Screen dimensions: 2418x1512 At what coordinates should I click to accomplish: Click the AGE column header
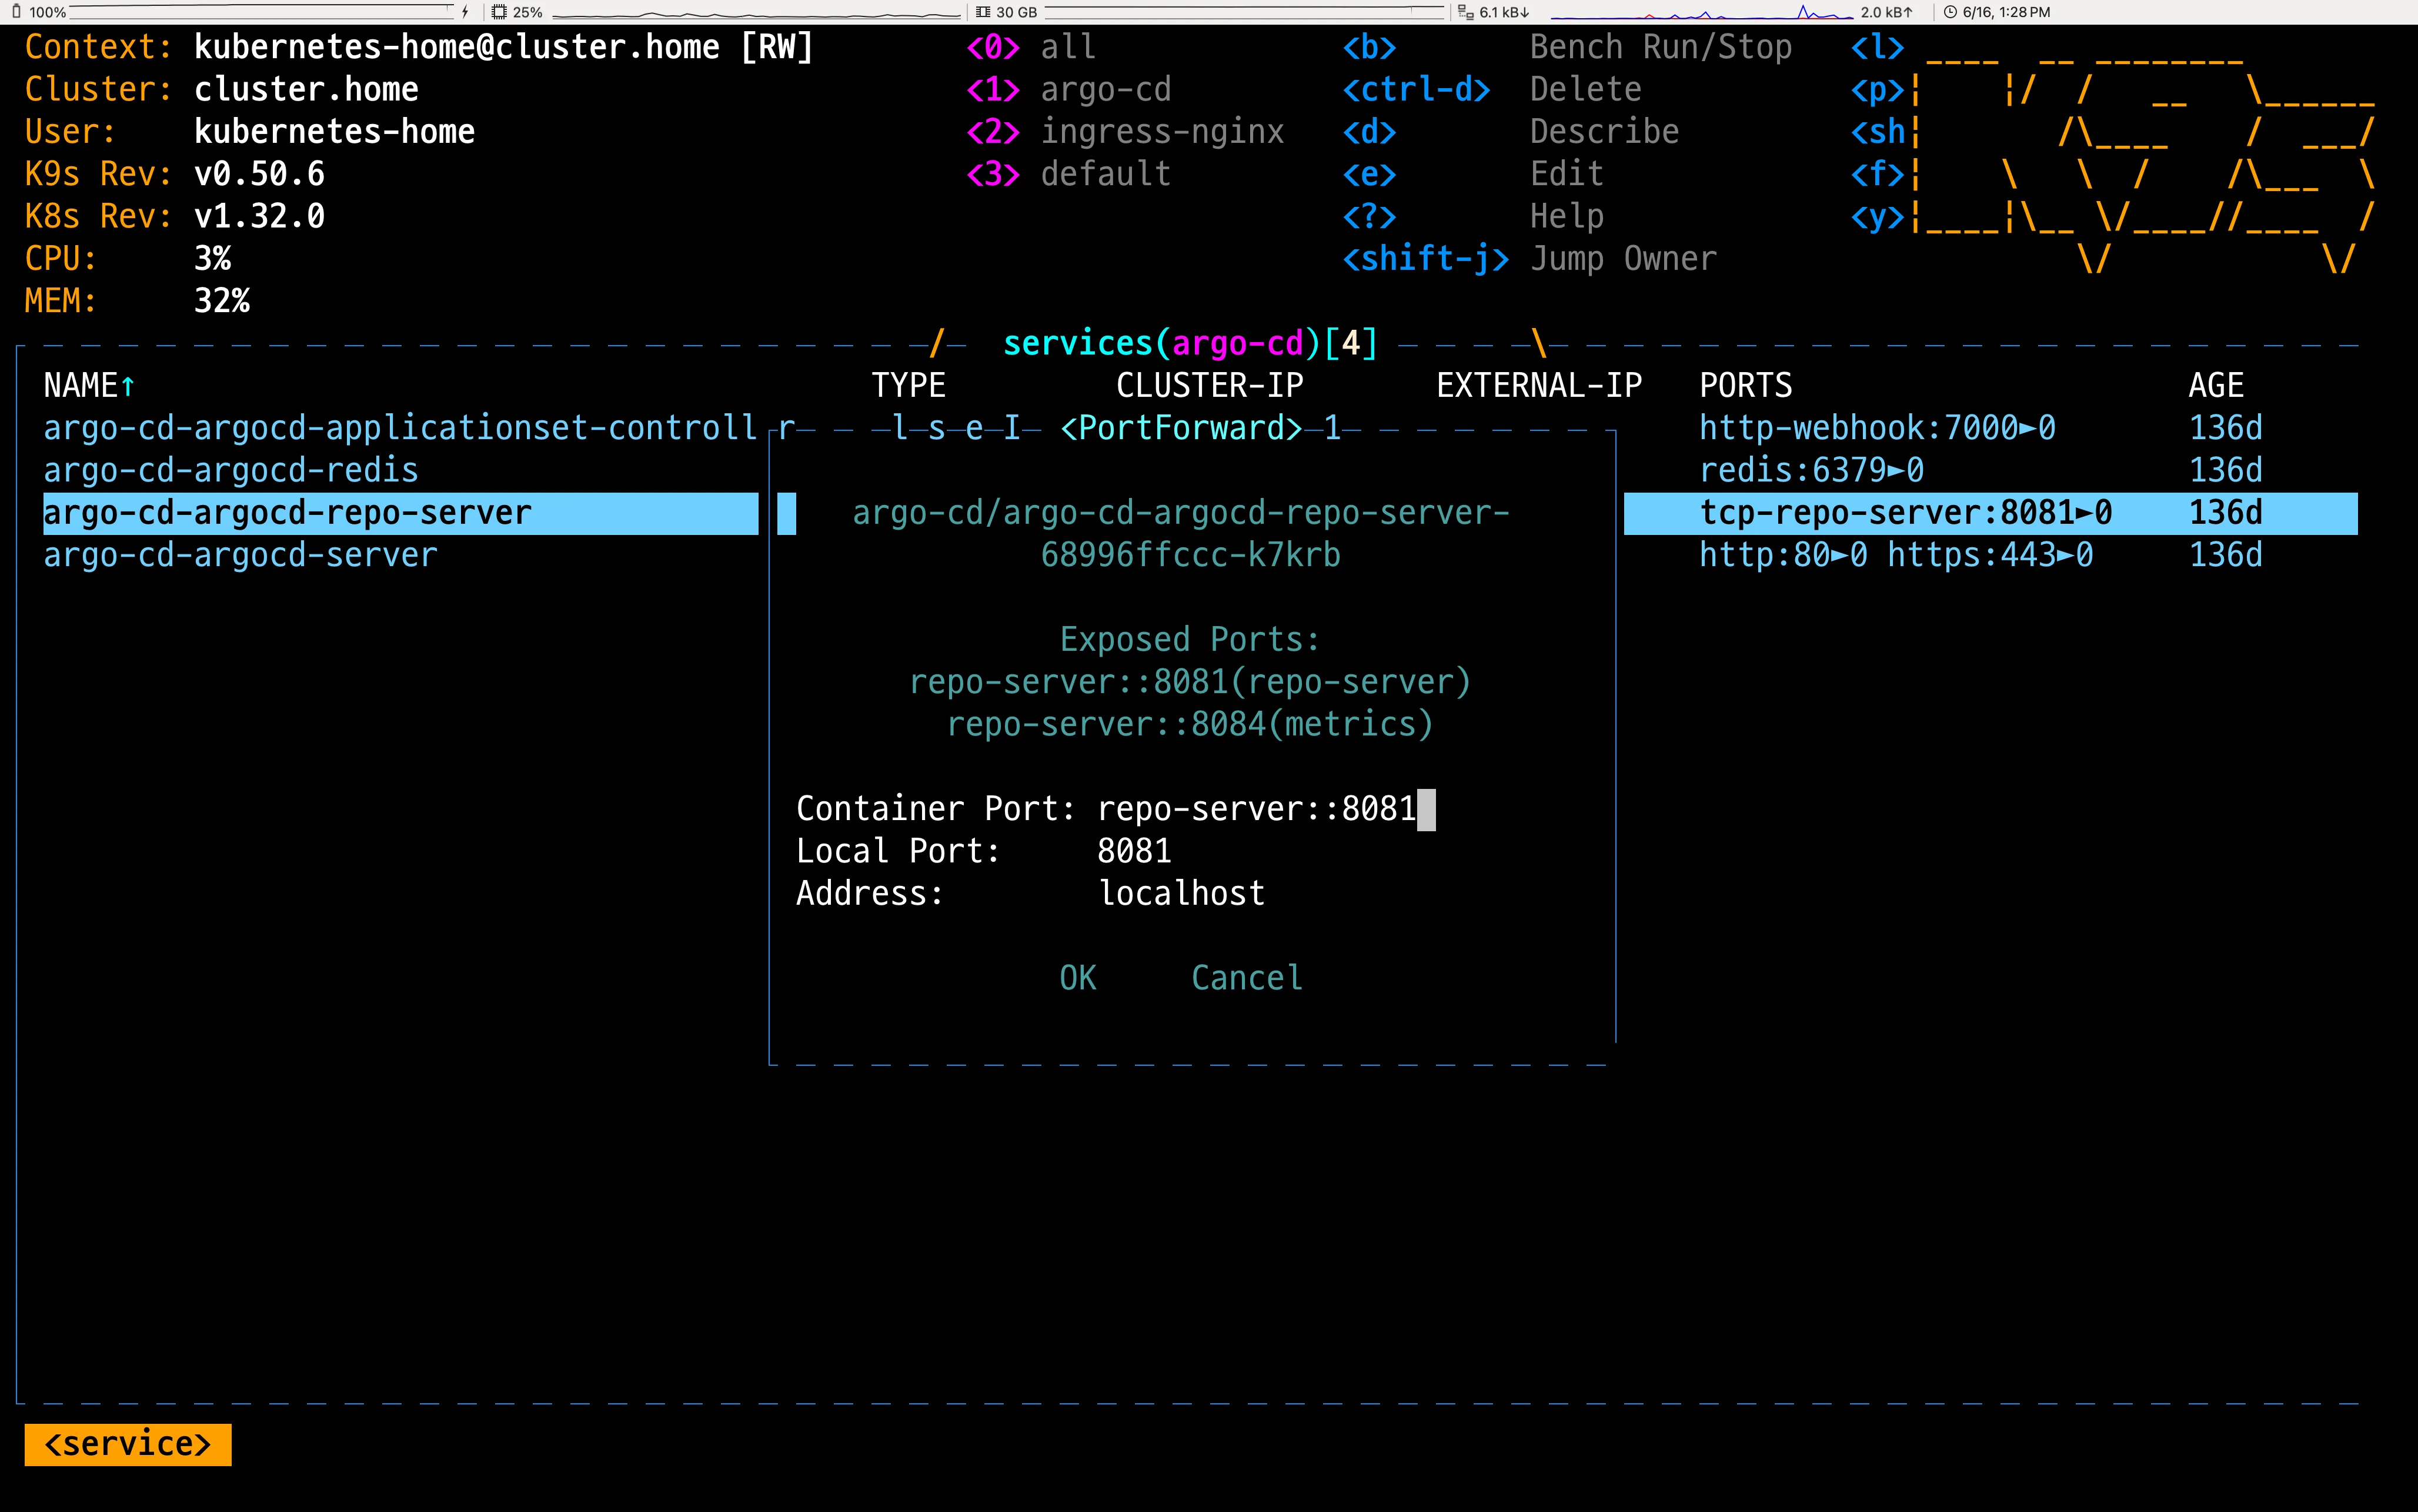(2215, 386)
